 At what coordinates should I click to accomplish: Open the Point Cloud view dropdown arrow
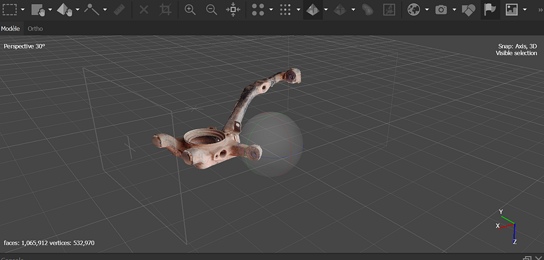[271, 10]
